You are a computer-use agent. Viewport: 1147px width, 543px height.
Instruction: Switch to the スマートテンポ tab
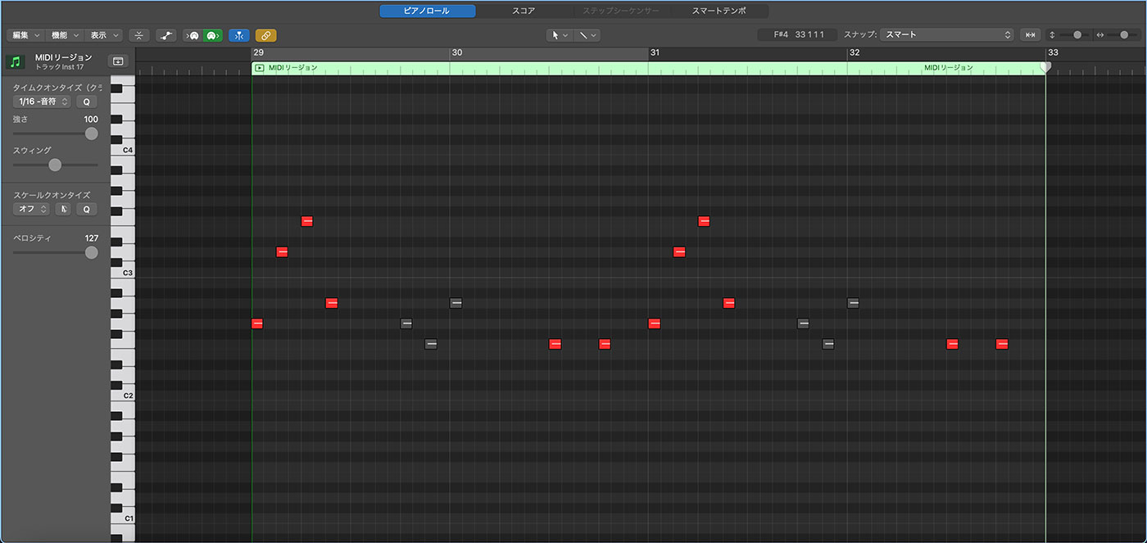tap(719, 11)
